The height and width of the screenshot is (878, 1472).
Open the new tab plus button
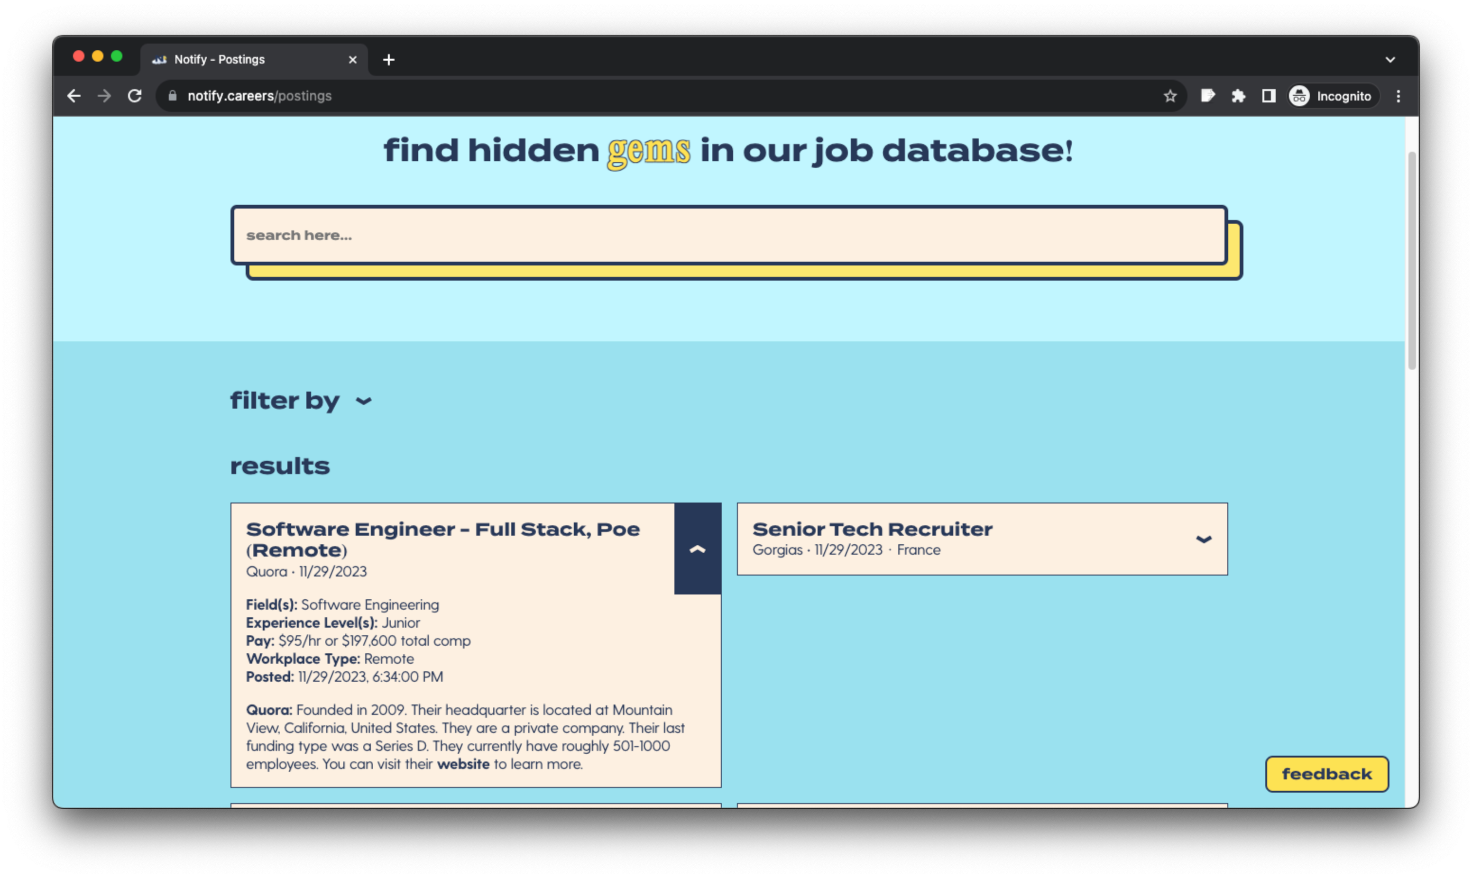[388, 60]
